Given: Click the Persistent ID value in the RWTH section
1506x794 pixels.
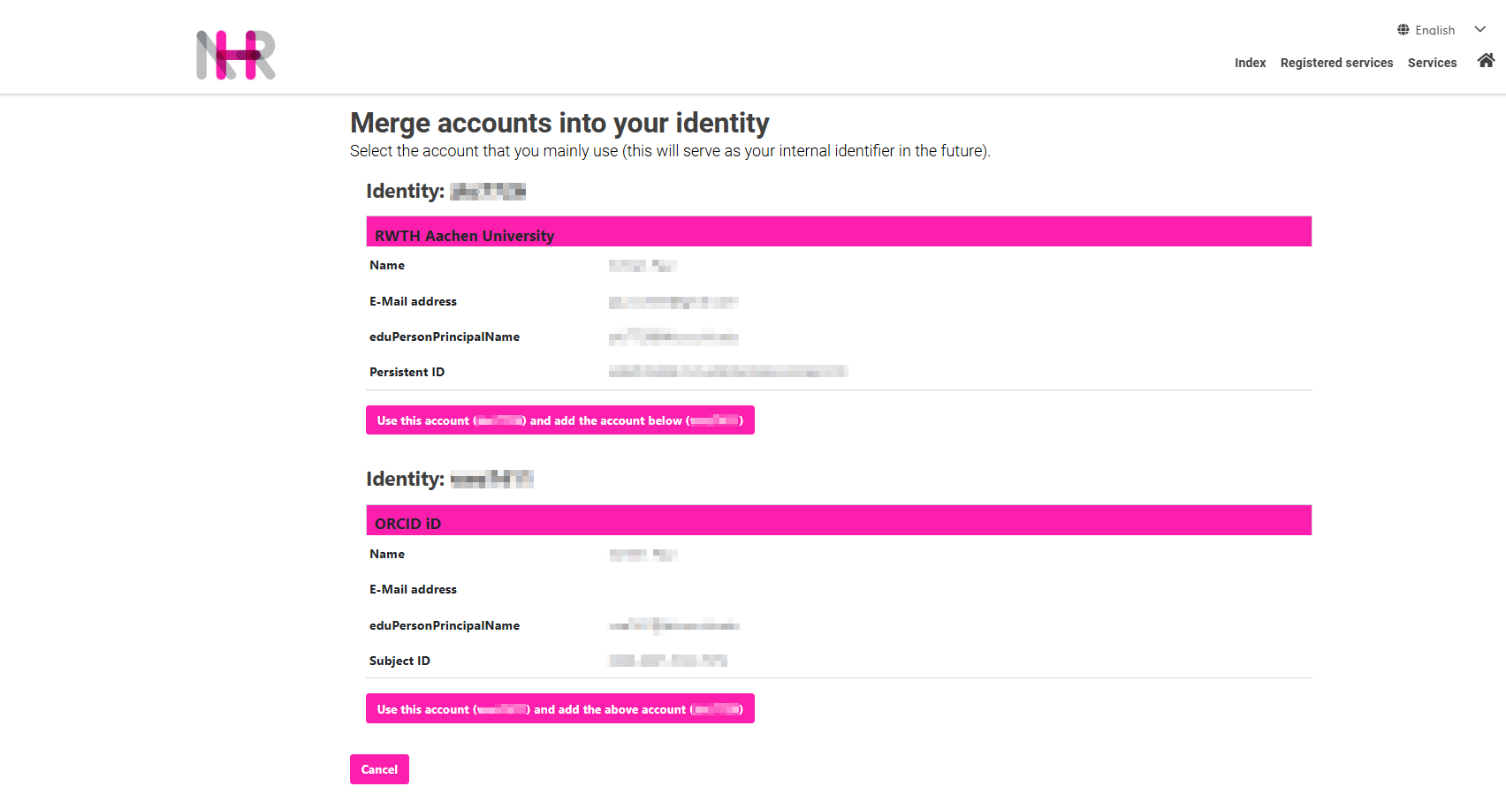Looking at the screenshot, I should coord(726,371).
